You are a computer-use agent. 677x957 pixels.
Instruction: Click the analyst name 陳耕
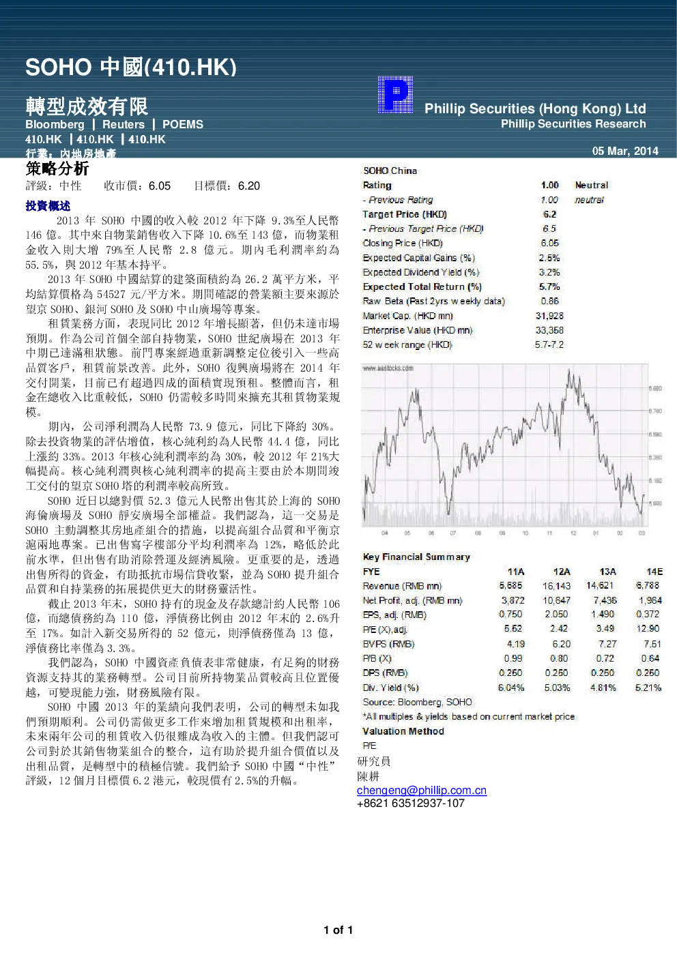[x=369, y=776]
